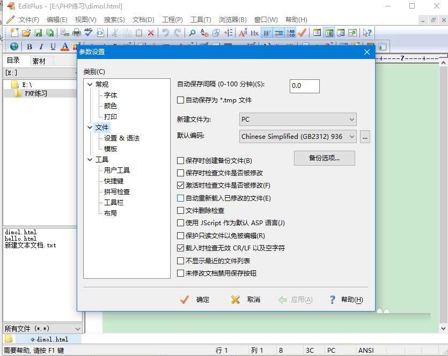448x356 pixels.
Task: Click the 确定 button
Action: 195,300
